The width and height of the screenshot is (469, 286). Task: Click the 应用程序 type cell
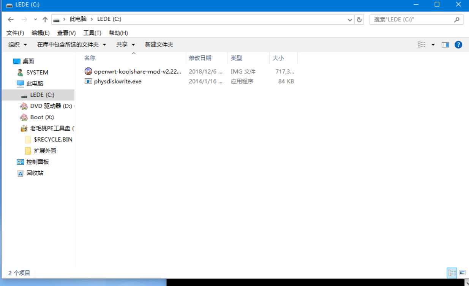coord(242,81)
